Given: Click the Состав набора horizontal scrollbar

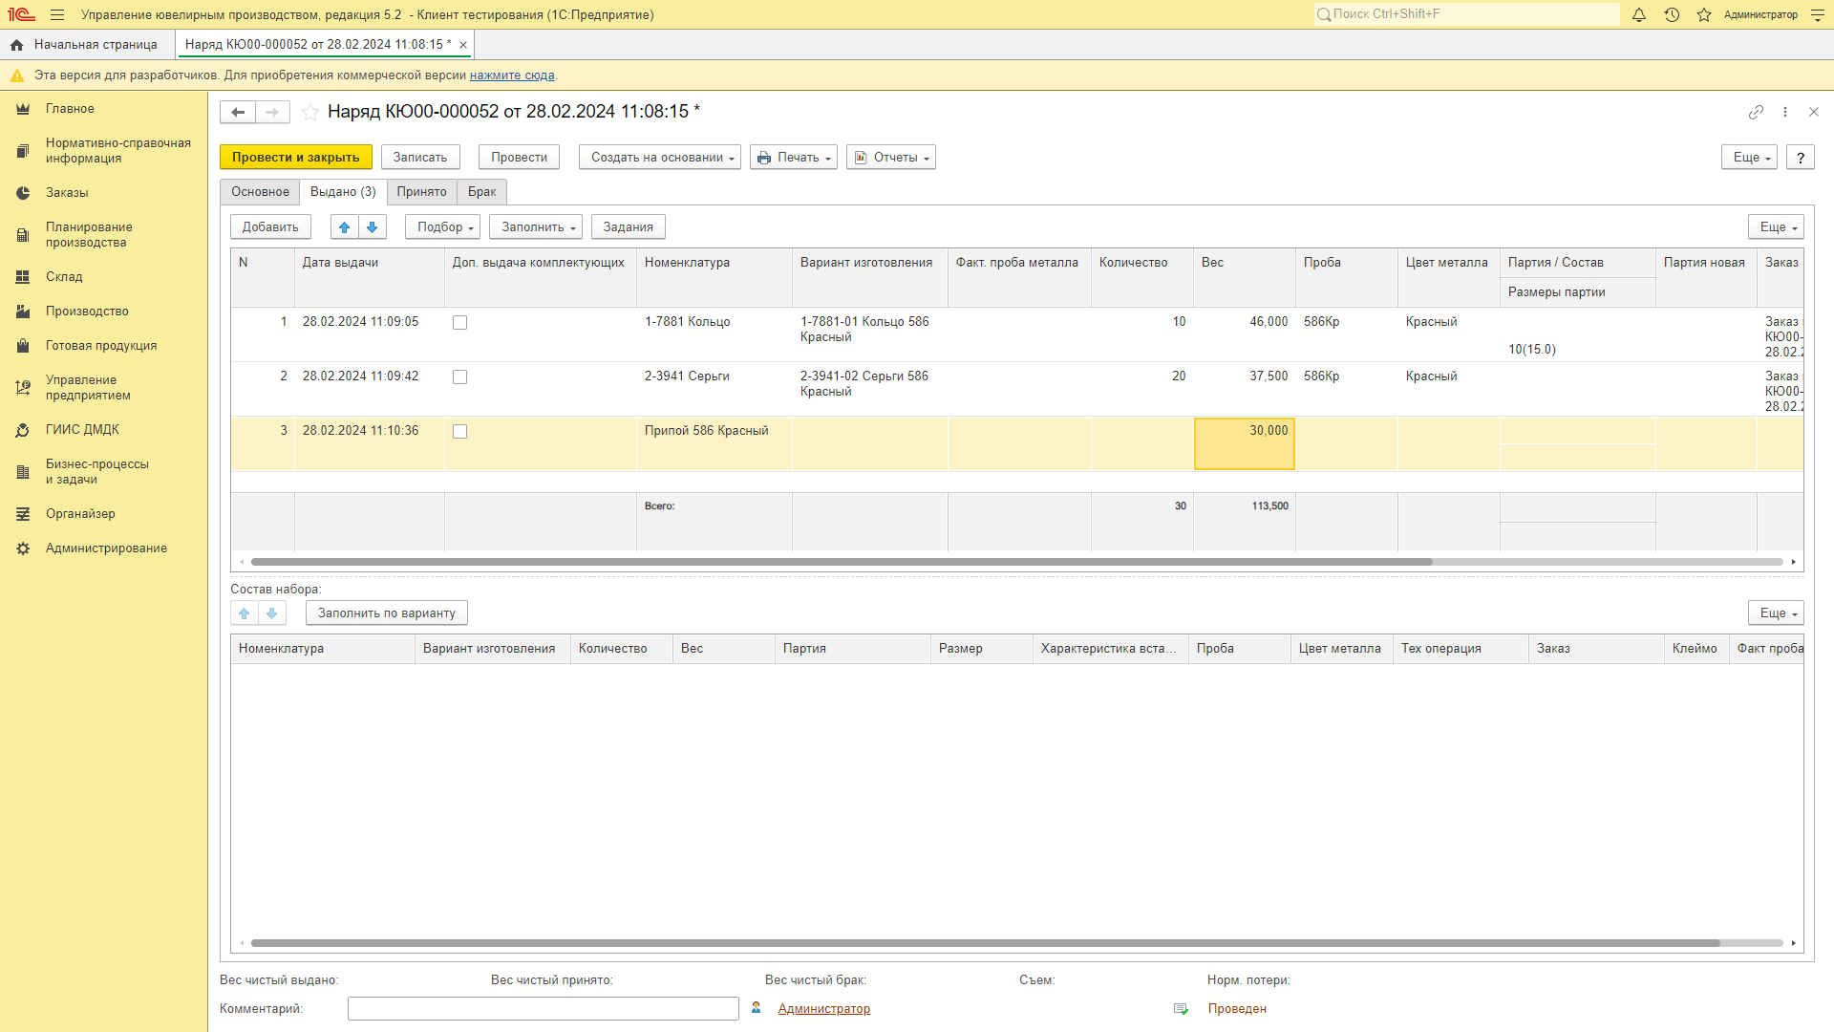Looking at the screenshot, I should [985, 943].
